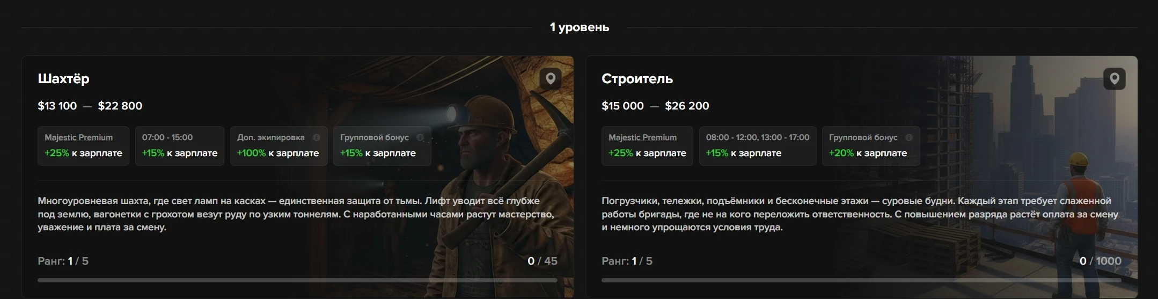Click the 08:00 - 12:00, 13:00 - 17:00 schedule text
Screen dimensions: 1158x299
[x=757, y=137]
